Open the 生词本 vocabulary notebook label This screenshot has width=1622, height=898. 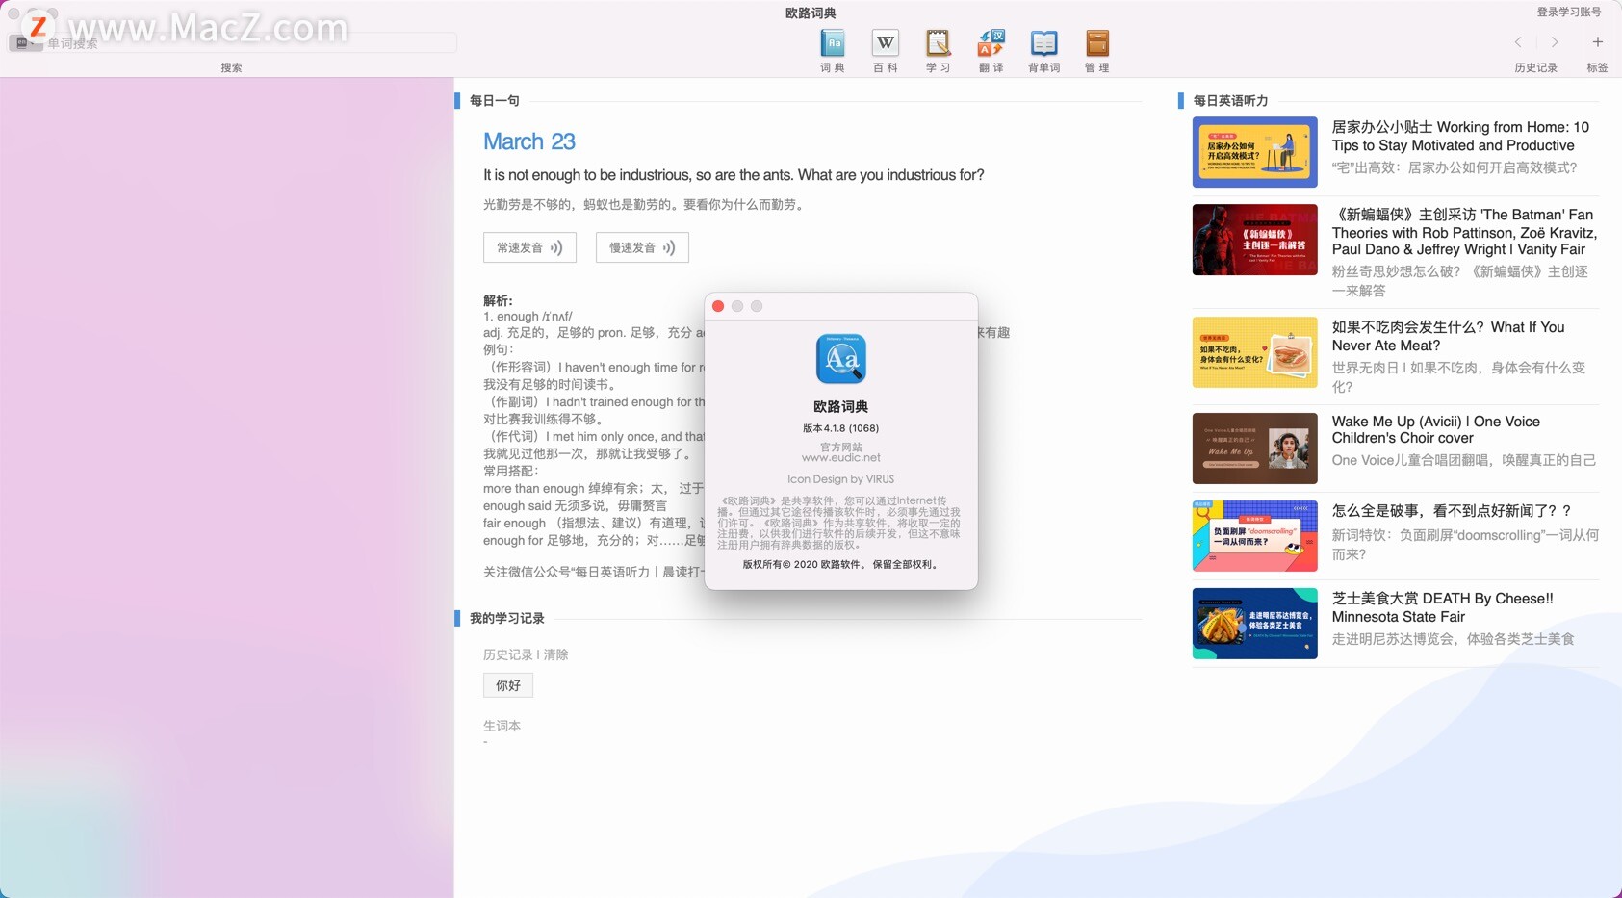(502, 726)
